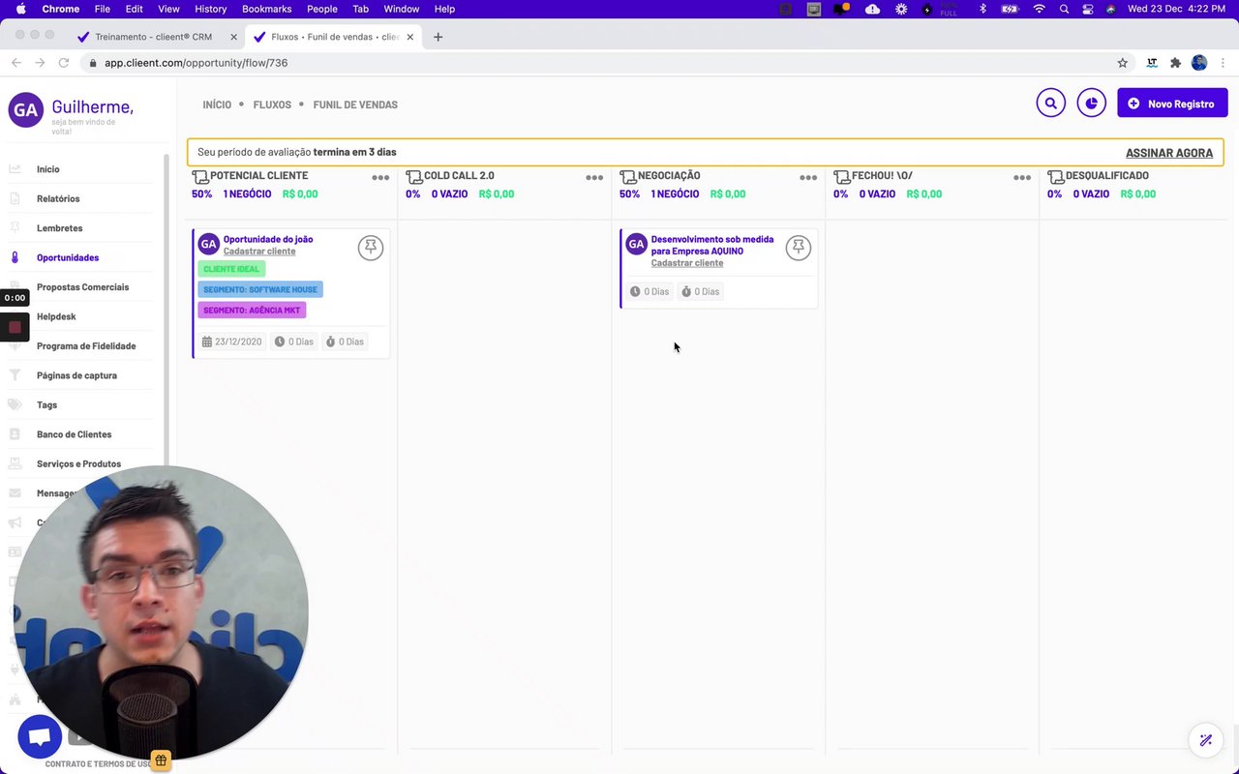Click Cadastrar cliente under Desenvolvimento sob medida
Image resolution: width=1239 pixels, height=774 pixels.
[687, 263]
